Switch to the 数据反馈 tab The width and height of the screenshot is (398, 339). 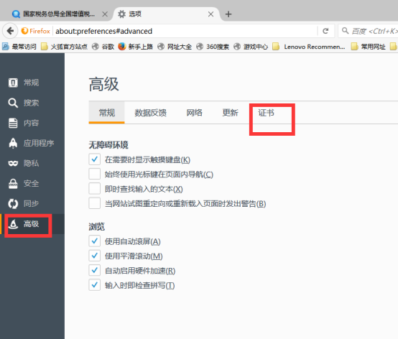click(151, 113)
